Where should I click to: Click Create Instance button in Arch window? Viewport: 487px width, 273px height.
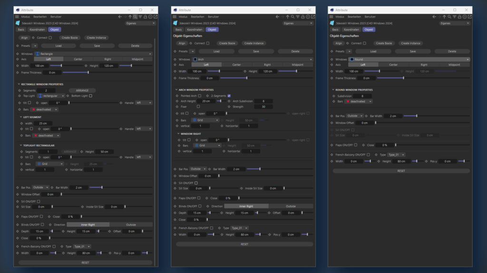click(x=254, y=43)
